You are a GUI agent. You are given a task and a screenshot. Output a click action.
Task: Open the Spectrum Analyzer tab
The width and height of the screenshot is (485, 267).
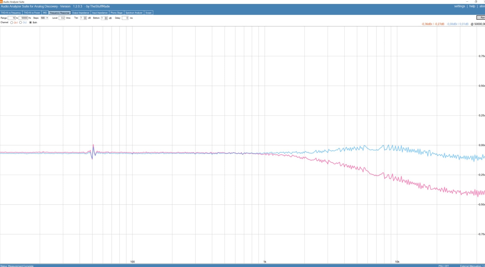coord(134,13)
